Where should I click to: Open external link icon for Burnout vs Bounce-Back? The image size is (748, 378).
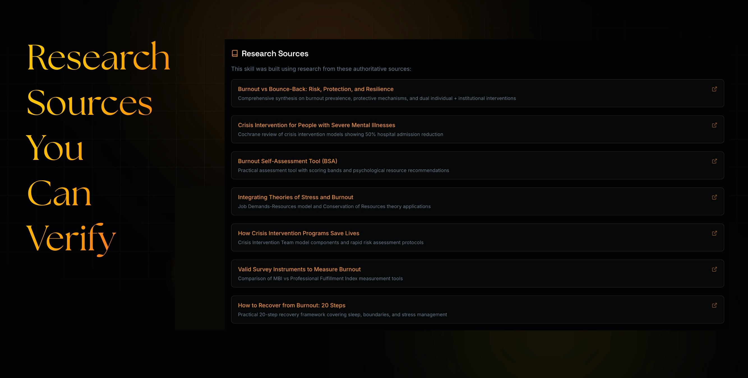coord(714,89)
